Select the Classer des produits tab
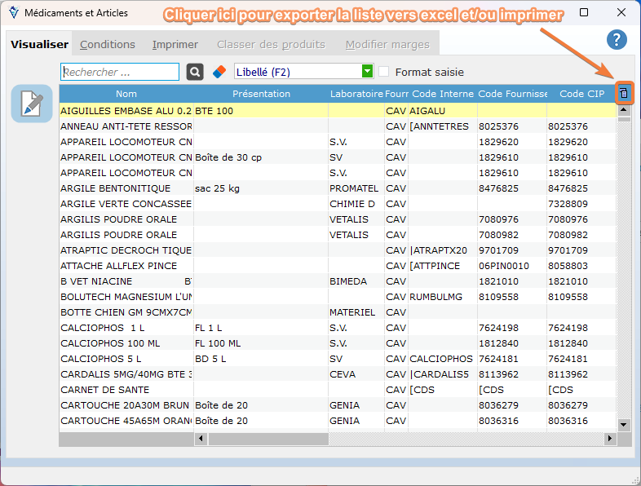 [x=271, y=44]
